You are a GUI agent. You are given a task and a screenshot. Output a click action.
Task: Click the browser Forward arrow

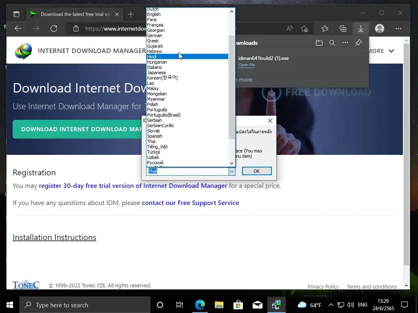[x=36, y=29]
